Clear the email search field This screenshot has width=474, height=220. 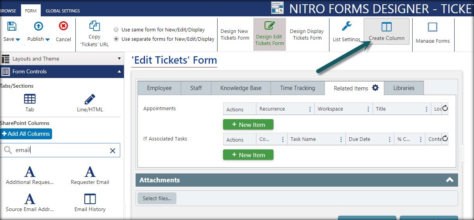pos(113,151)
